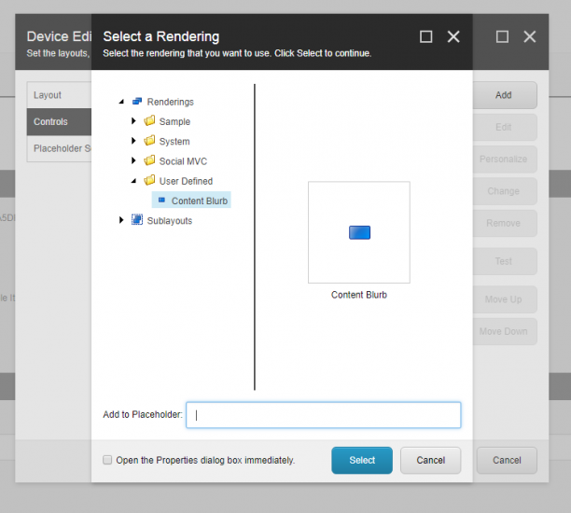Focus the Add to Placeholder text field

coord(323,415)
